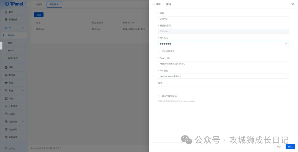Click the 数据库 database icon

[x=6, y=75]
